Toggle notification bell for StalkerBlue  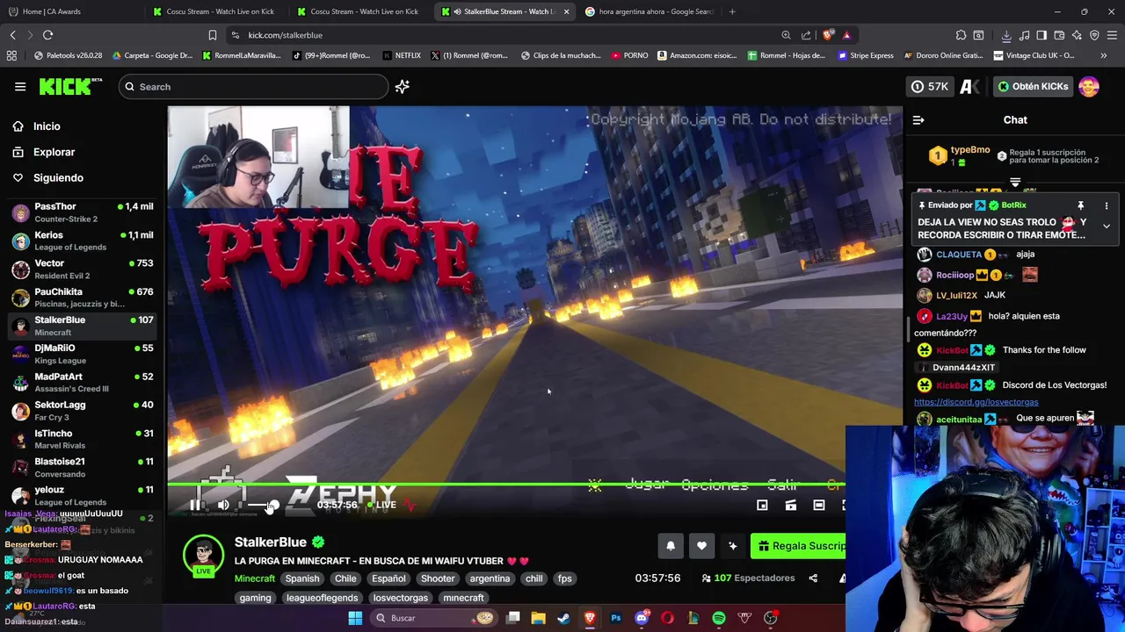click(671, 546)
